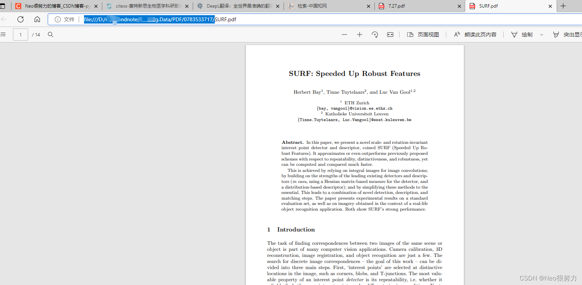Open the tab actions icon at far left
The image size is (582, 285).
(3, 6)
